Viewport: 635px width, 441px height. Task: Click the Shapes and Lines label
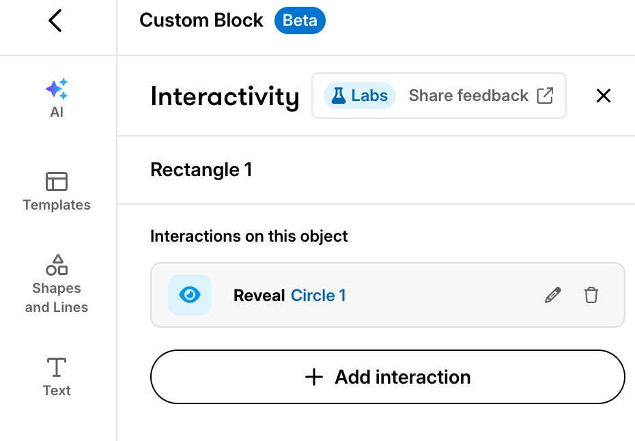point(57,298)
